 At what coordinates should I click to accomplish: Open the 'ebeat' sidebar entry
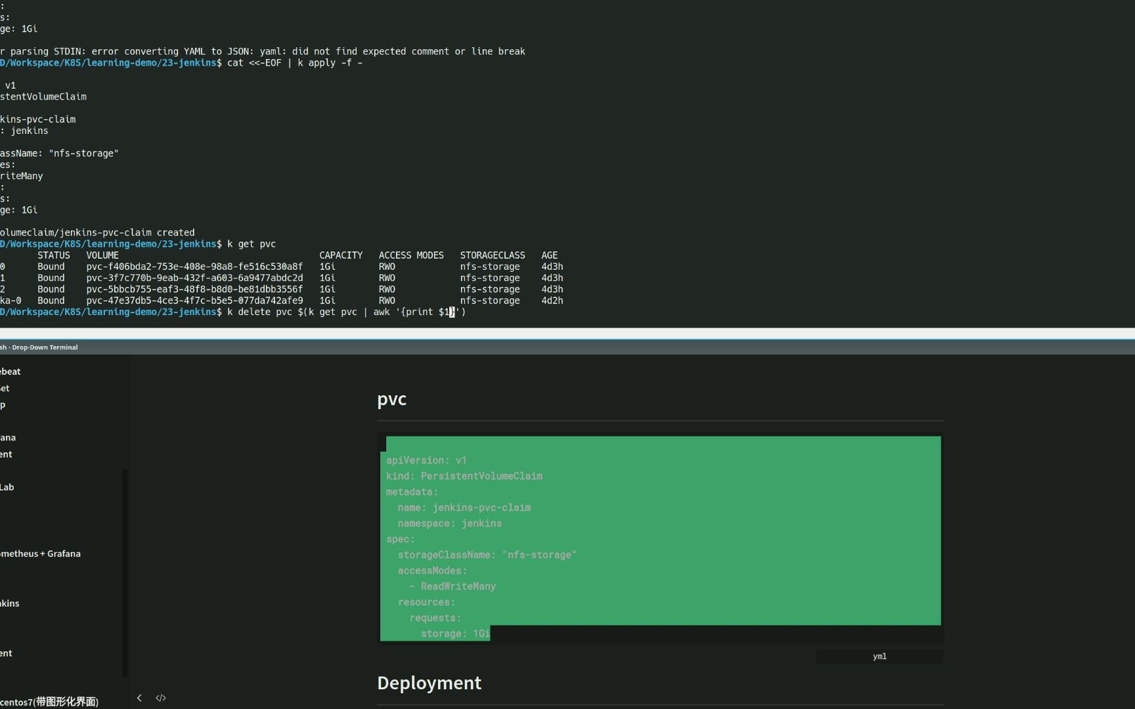(11, 372)
